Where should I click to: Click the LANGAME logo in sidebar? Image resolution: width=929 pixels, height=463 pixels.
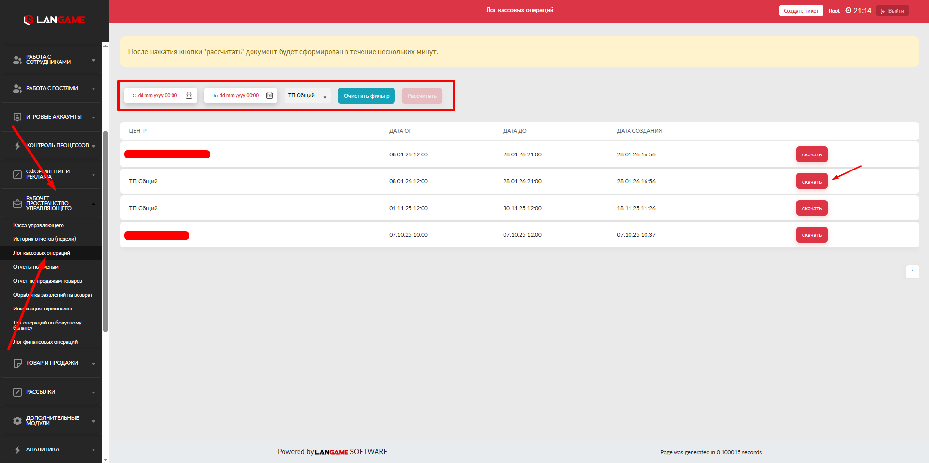tap(54, 20)
